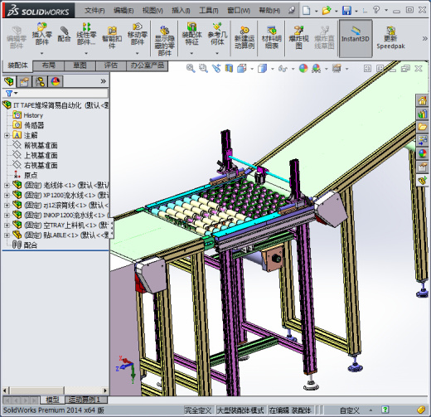Select the 前视基准面 (Front Plane) item
This screenshot has width=431, height=417.
(x=41, y=145)
